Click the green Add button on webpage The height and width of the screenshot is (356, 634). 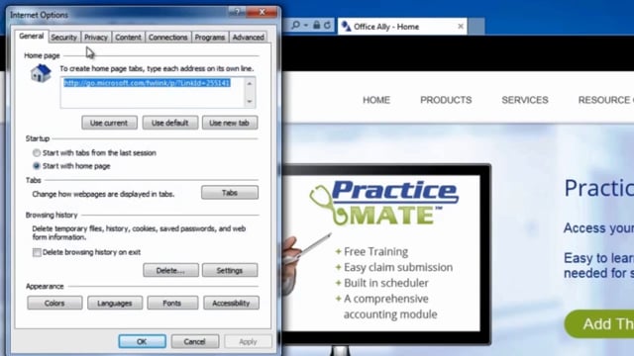point(599,323)
